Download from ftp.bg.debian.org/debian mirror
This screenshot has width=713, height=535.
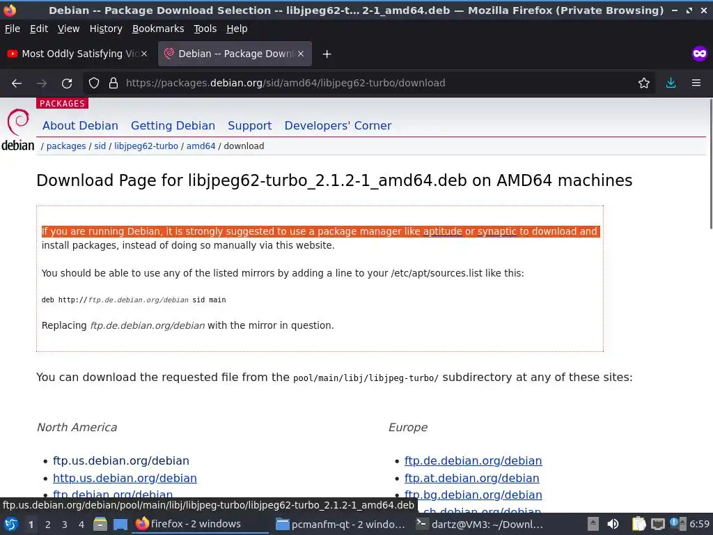pos(473,495)
